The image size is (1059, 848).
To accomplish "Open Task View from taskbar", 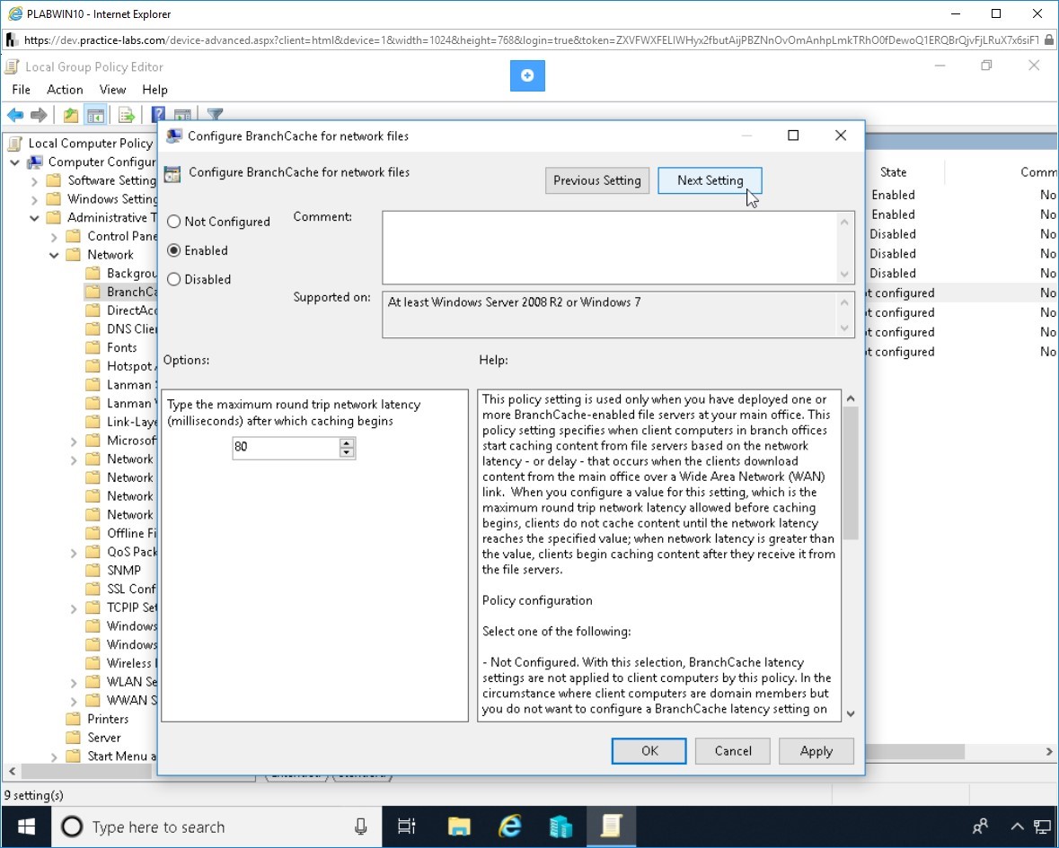I will pos(407,826).
